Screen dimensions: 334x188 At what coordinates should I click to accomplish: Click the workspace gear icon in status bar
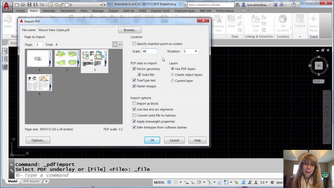coord(272,182)
